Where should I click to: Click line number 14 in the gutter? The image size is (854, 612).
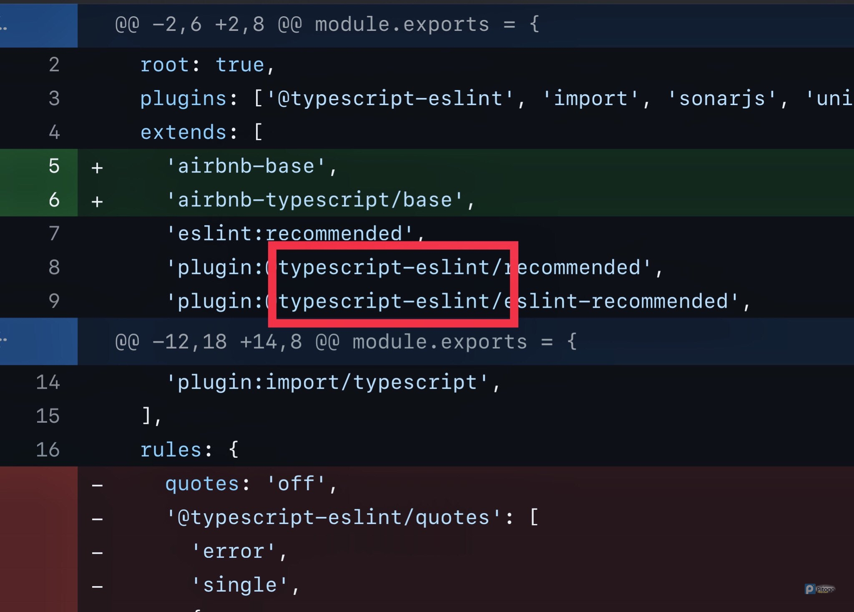(x=48, y=382)
